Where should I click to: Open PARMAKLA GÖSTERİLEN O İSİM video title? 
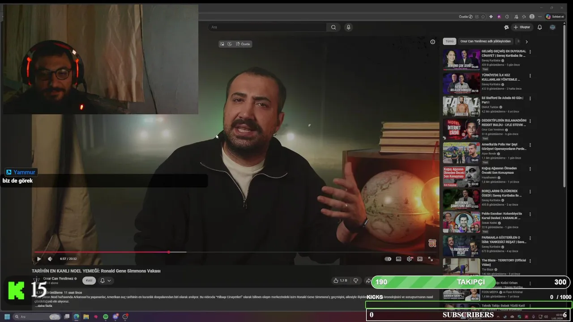click(504, 240)
